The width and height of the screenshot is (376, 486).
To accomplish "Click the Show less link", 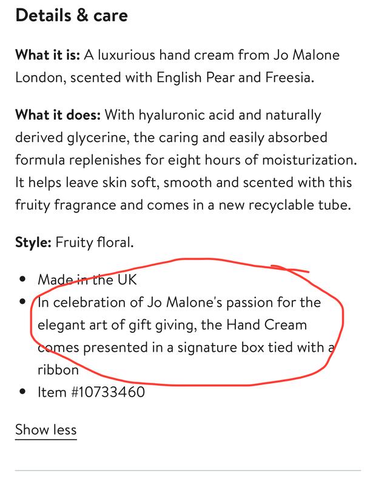I will [46, 430].
